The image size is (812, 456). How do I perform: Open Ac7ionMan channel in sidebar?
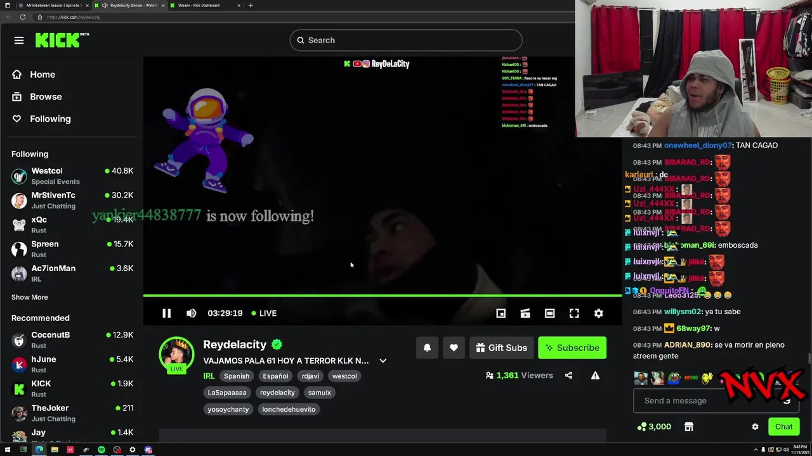tap(72, 274)
